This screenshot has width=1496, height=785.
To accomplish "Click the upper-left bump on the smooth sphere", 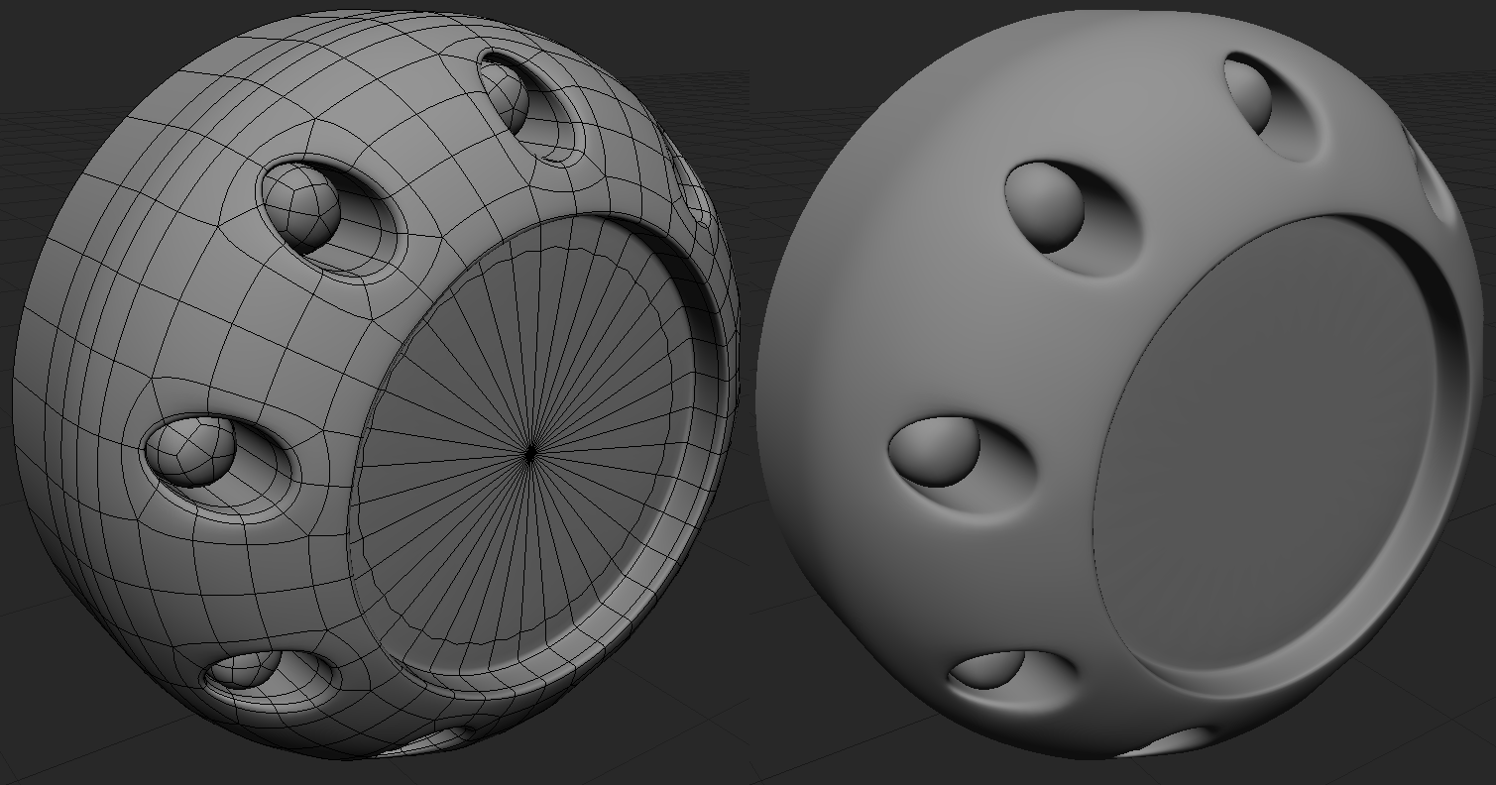I will click(1046, 205).
